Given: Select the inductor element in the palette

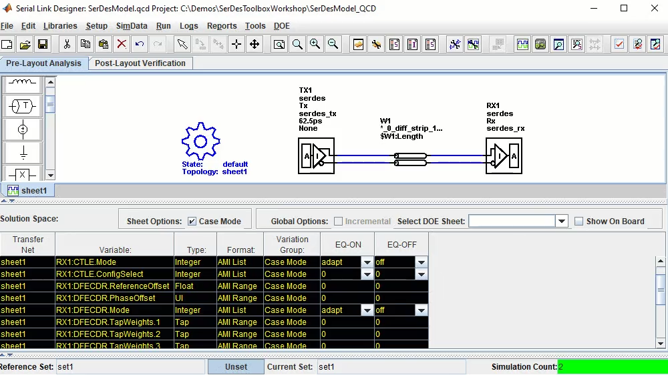Looking at the screenshot, I should (23, 83).
